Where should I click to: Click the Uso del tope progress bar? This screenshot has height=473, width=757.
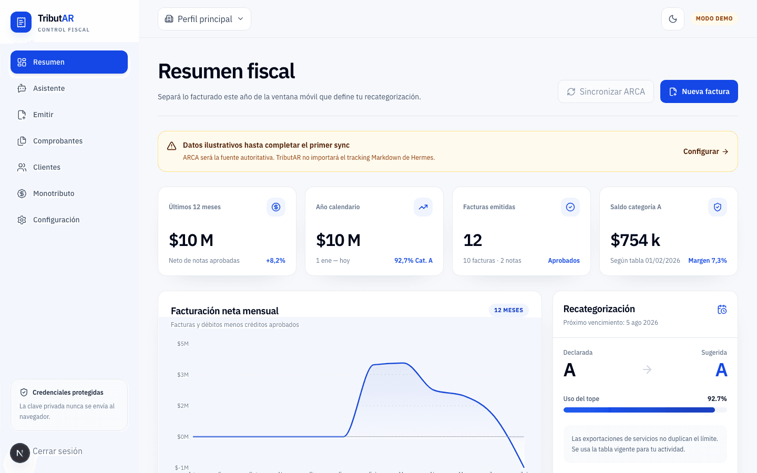645,410
